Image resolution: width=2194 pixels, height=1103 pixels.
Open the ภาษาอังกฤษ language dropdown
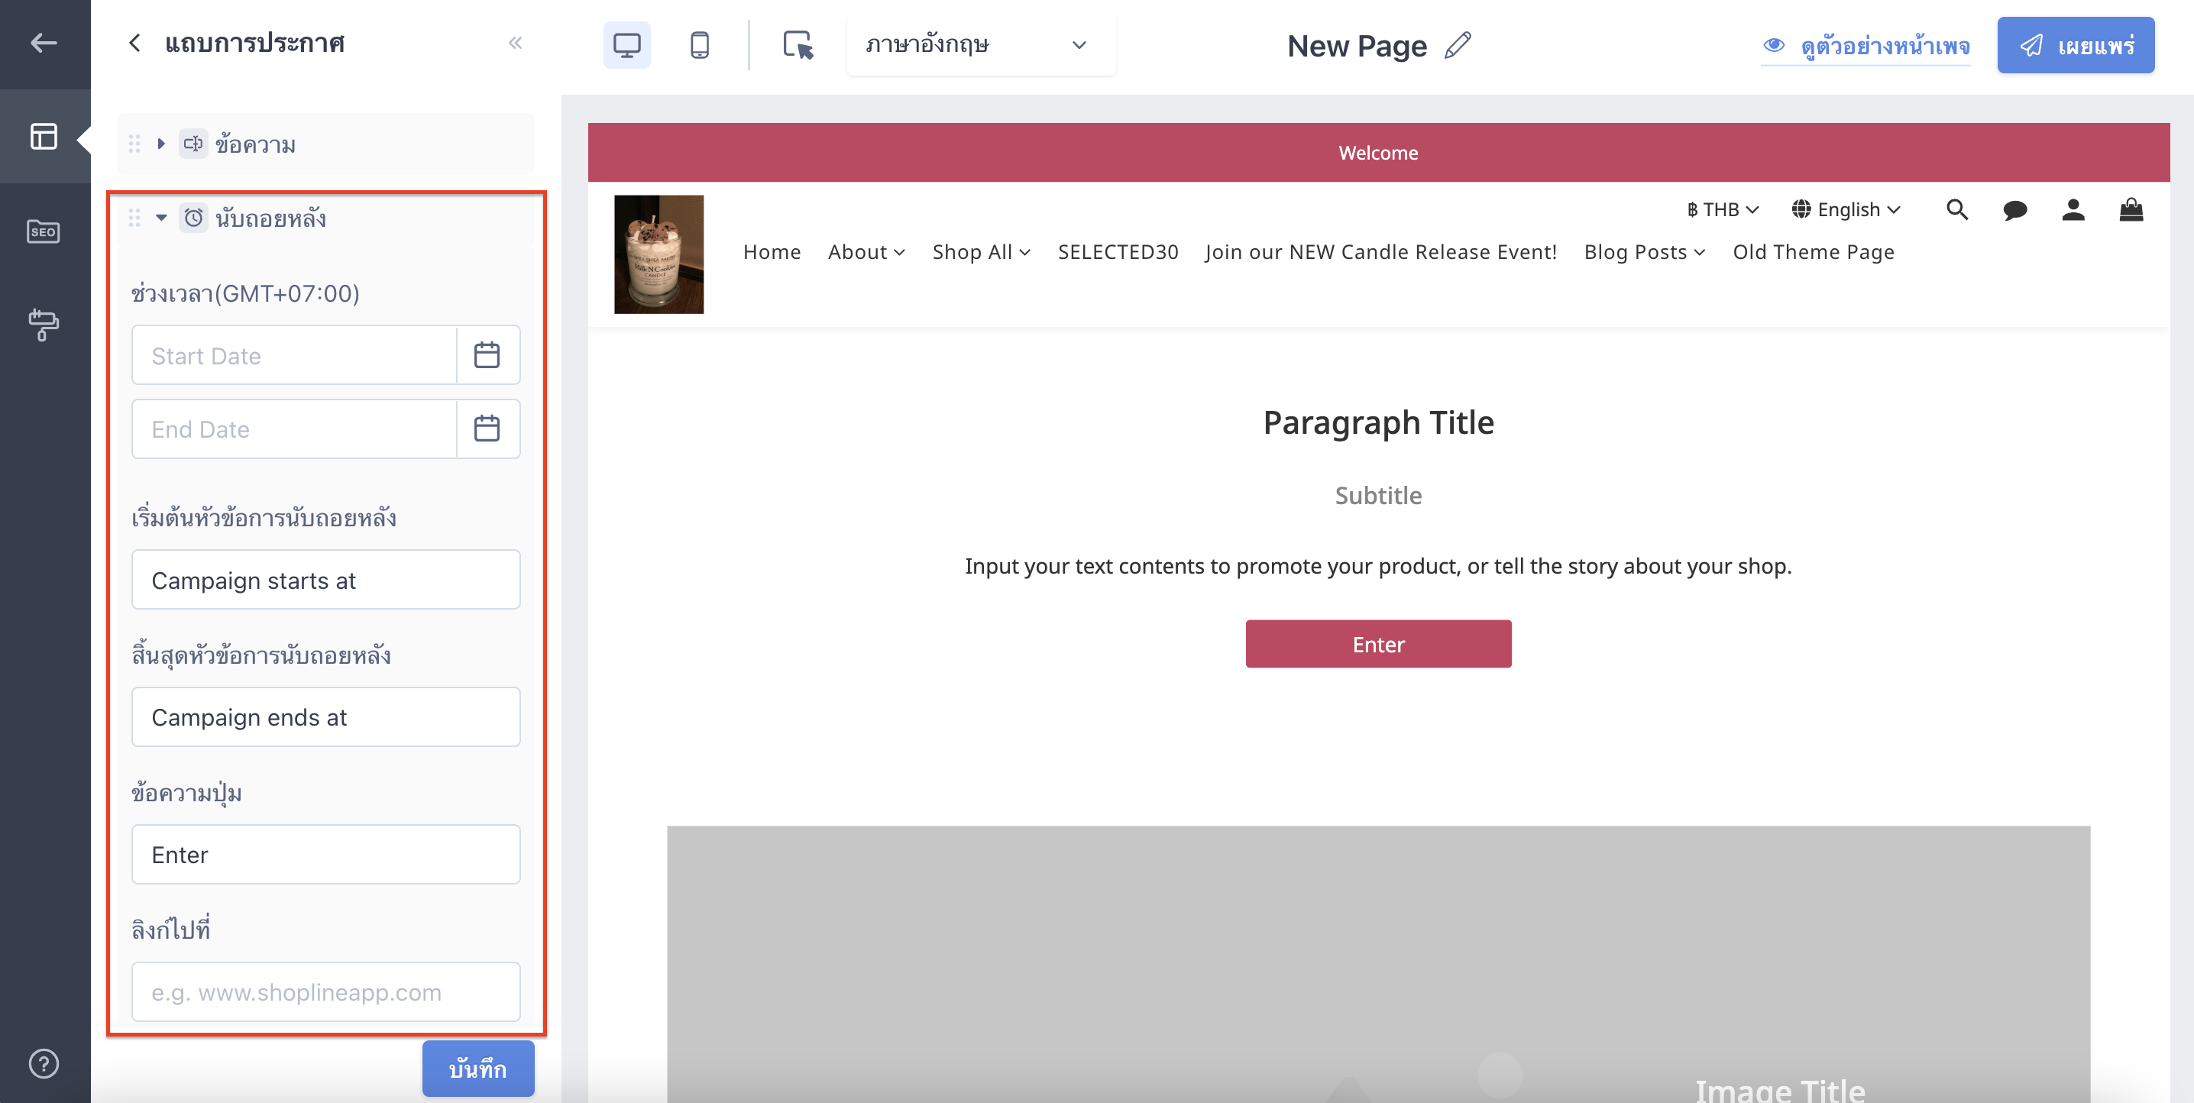tap(980, 45)
